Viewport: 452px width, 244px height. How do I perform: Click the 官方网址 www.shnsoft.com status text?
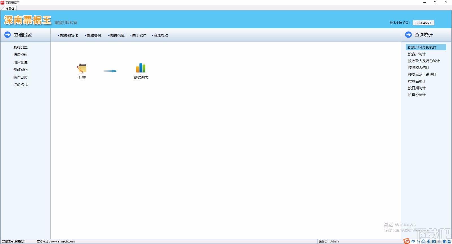pyautogui.click(x=56, y=241)
